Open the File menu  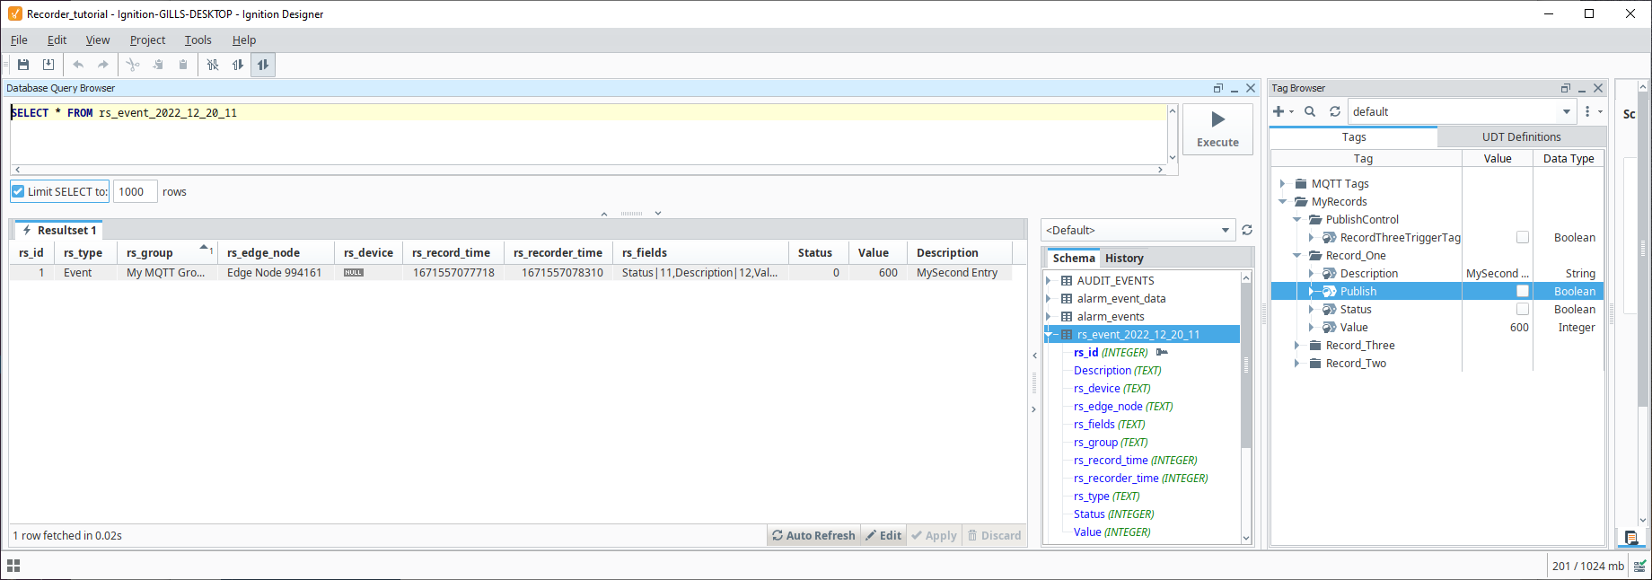(x=19, y=40)
